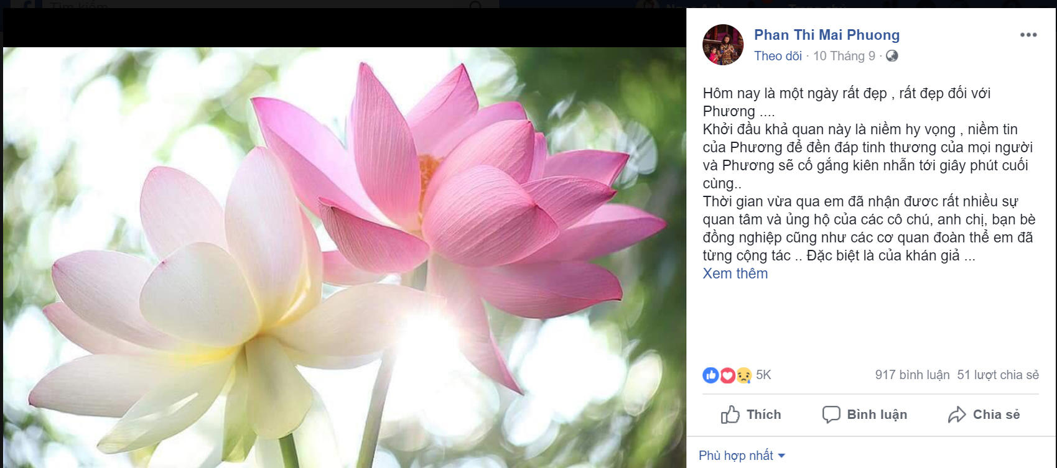Follow the author via Theo dõi
Screen dimensions: 1057x468
pyautogui.click(x=778, y=56)
